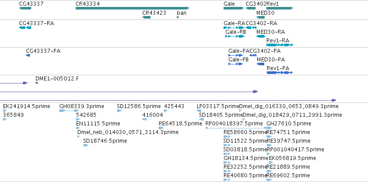Click the SD18746.5prime EST
This screenshot has width=368, height=182.
[x=86, y=145]
